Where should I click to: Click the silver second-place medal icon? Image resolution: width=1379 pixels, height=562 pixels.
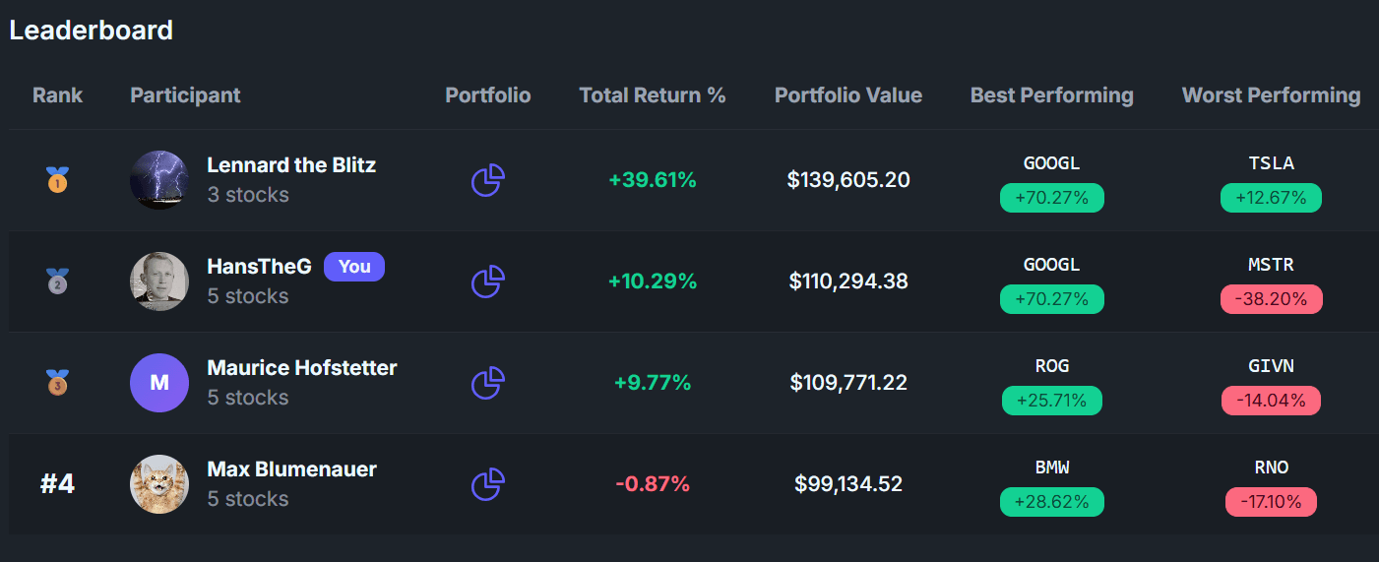57,281
